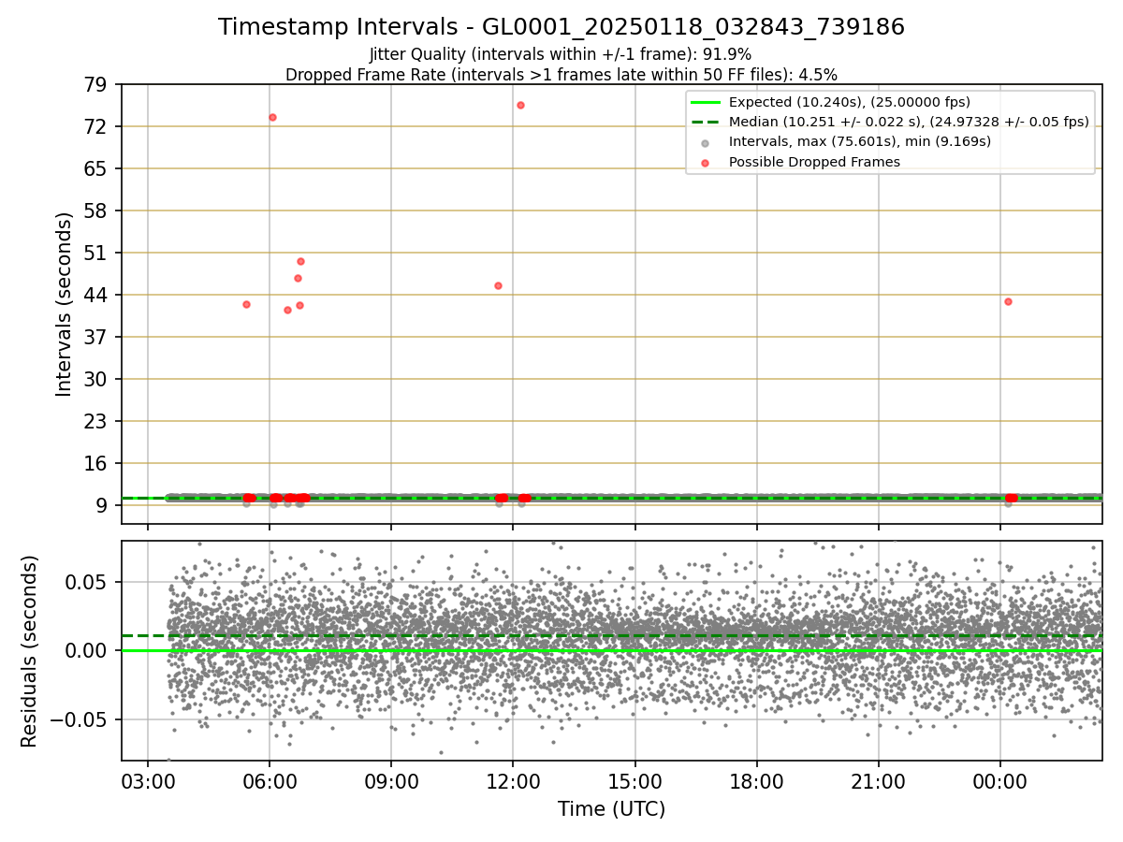The height and width of the screenshot is (842, 1123).
Task: Click the 'Median (10.251 +/- 0.022 s)' legend entry
Action: 909,122
